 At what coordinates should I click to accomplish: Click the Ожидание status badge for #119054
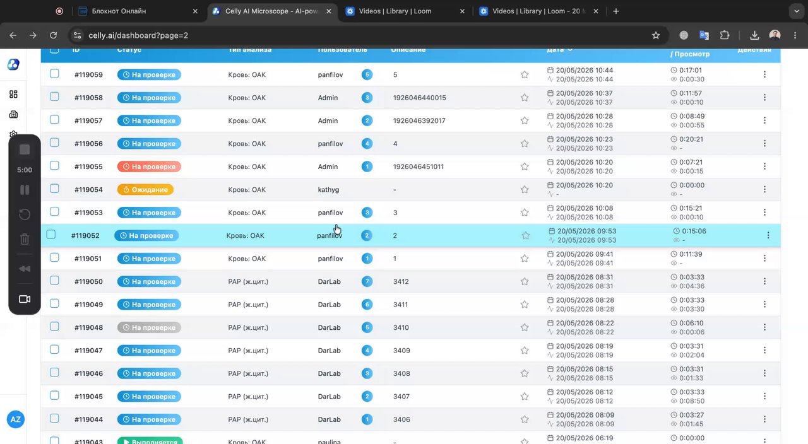[145, 189]
